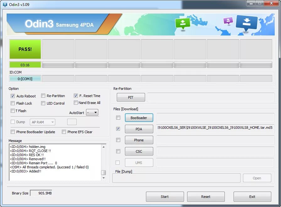Click the 'RQT_CLOSE !!' log line

(x=30, y=151)
